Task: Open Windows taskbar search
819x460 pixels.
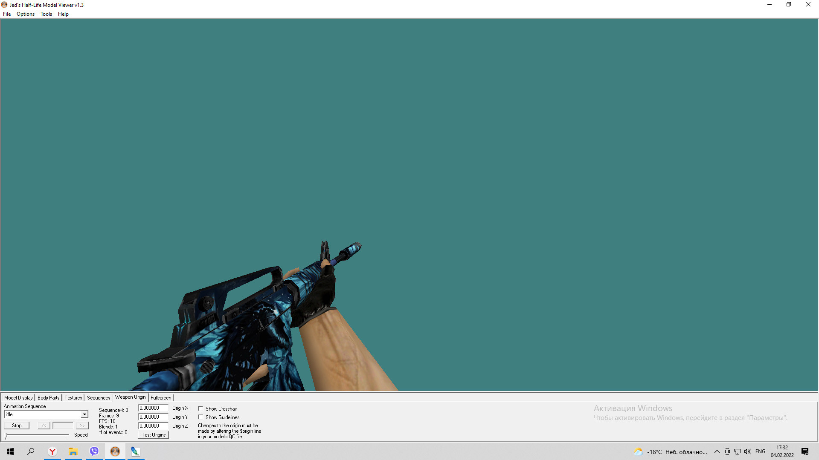Action: tap(31, 451)
